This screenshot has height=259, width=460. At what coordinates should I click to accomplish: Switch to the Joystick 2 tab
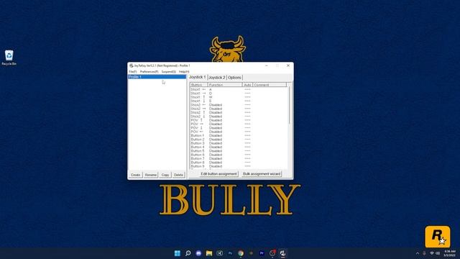(217, 78)
